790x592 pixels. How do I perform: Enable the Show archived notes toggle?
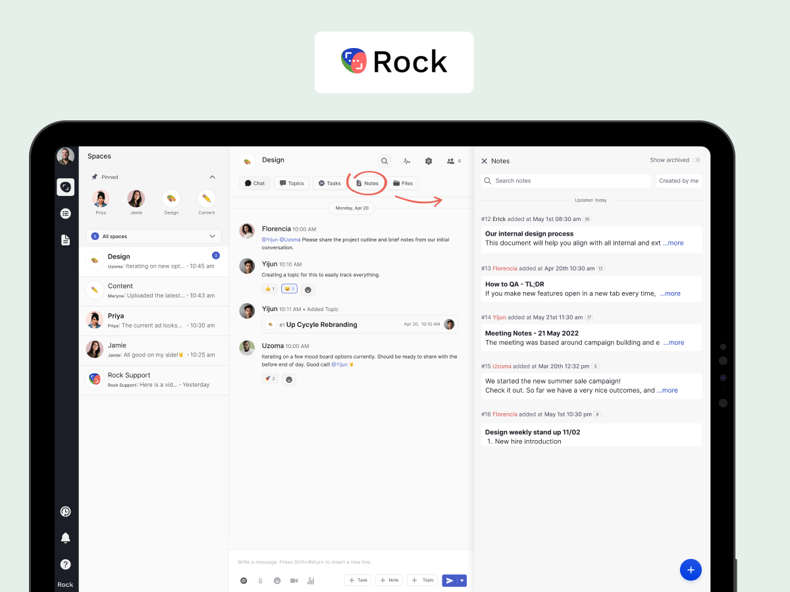[696, 160]
